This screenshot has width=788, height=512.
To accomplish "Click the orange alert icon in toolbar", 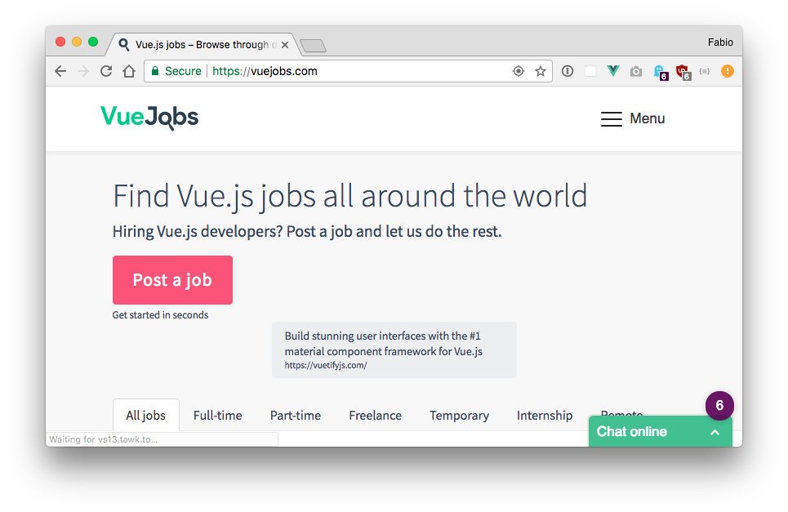I will click(x=728, y=71).
